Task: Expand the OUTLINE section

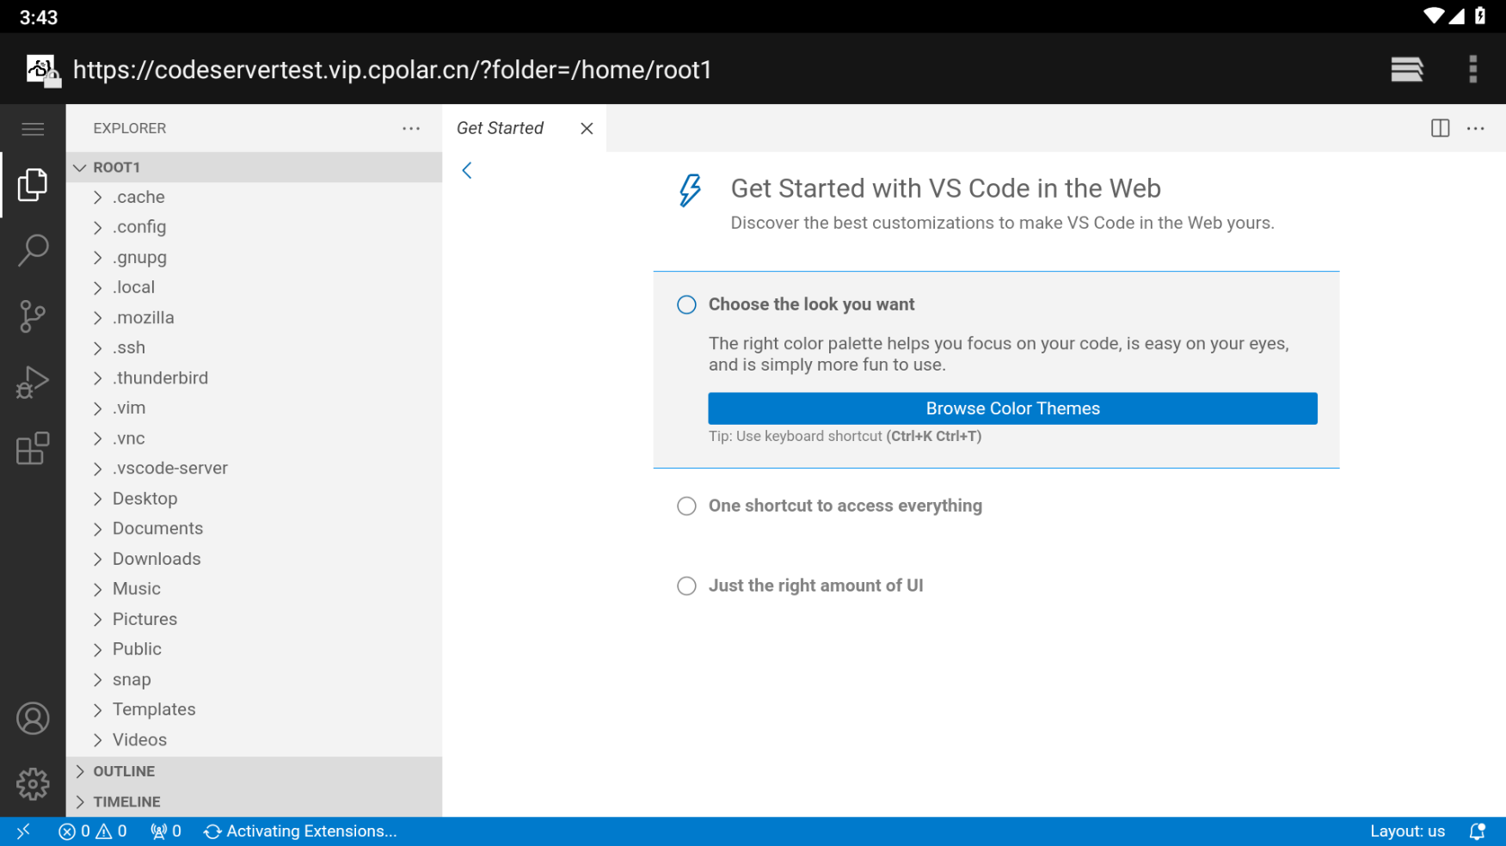Action: point(124,771)
